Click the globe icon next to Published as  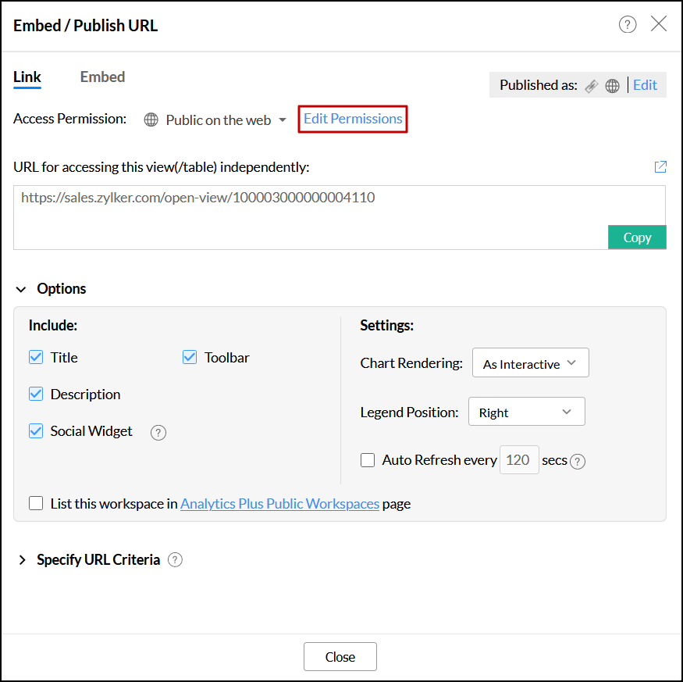click(x=613, y=86)
